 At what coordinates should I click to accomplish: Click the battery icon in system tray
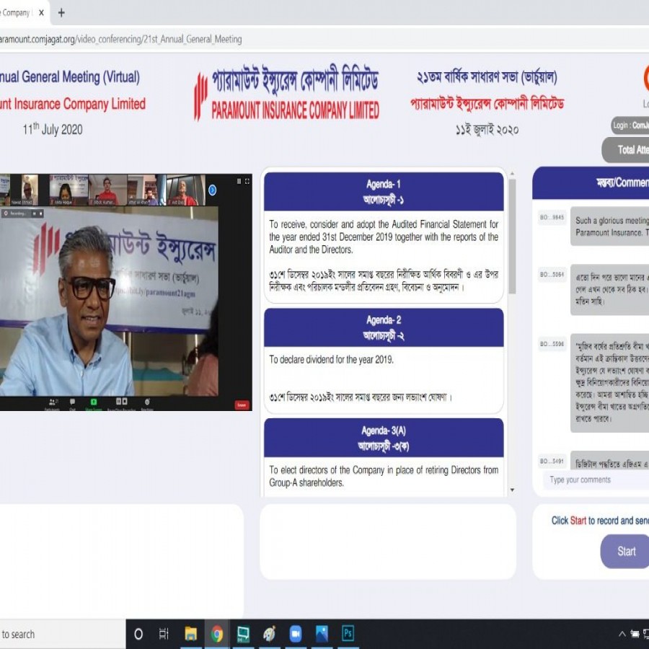tap(635, 634)
